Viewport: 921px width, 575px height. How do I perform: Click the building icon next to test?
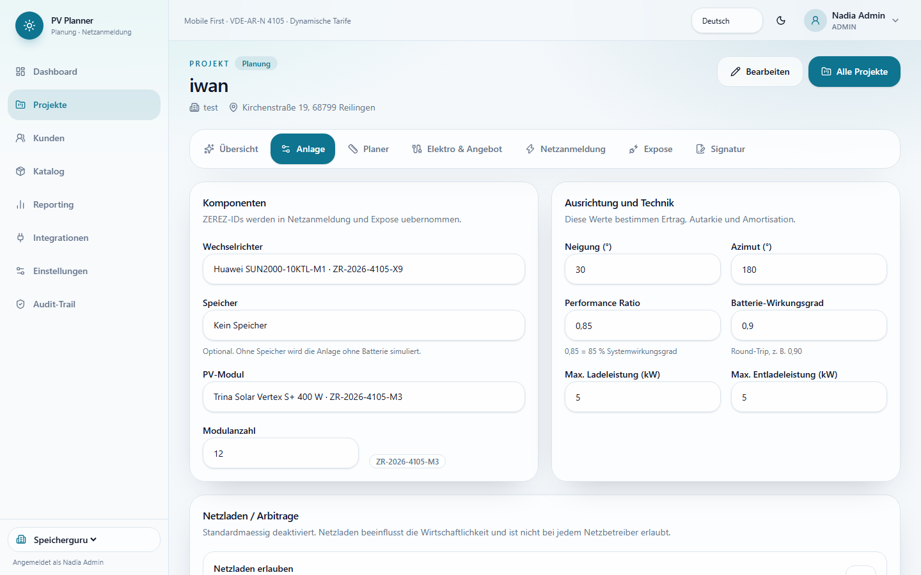(194, 107)
